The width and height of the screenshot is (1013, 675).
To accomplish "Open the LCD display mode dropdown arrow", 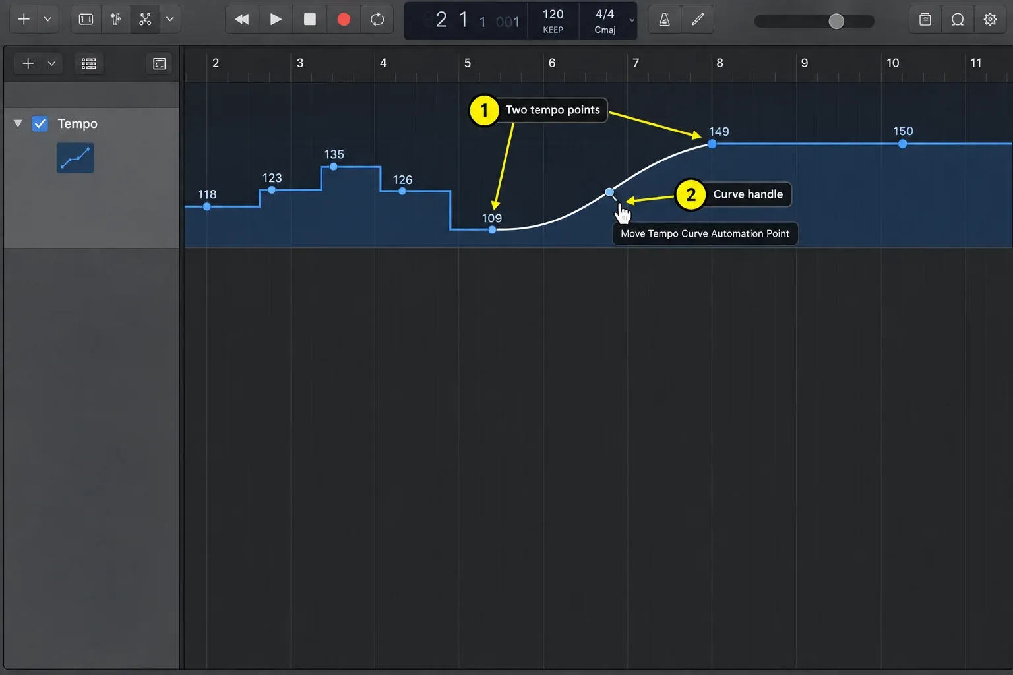I will point(632,20).
